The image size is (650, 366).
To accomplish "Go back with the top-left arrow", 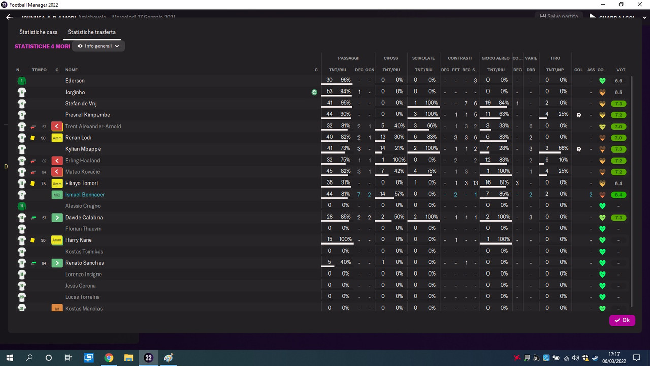I will coord(9,17).
